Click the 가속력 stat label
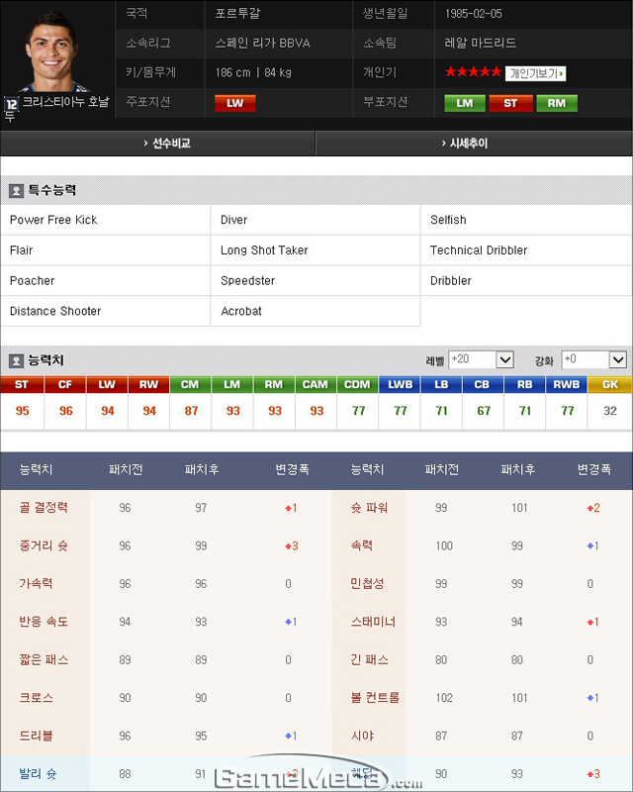 [36, 583]
